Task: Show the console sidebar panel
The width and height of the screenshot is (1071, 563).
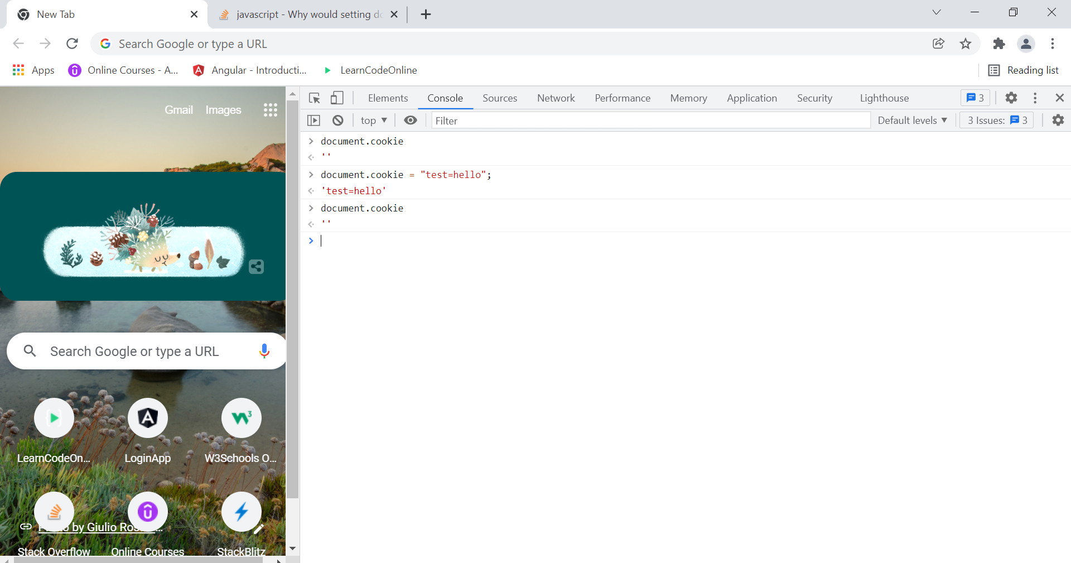Action: (314, 121)
